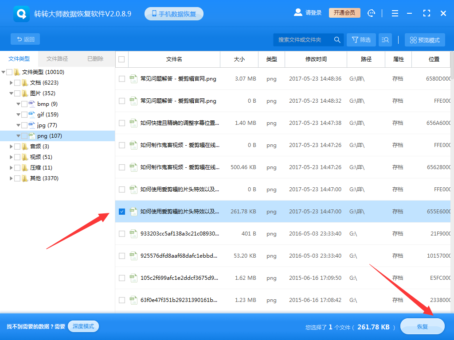Sort by the 文件名 column header
454x340 pixels.
coord(174,59)
